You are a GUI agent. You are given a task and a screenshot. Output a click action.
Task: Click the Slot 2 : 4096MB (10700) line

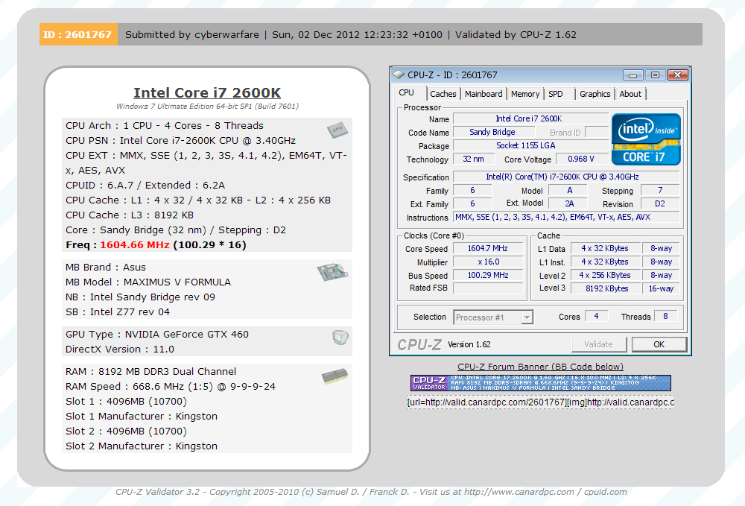pyautogui.click(x=127, y=431)
